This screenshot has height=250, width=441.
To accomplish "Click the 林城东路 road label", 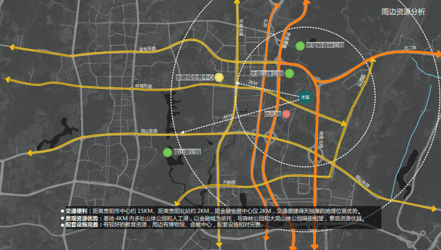I will [x=143, y=86].
